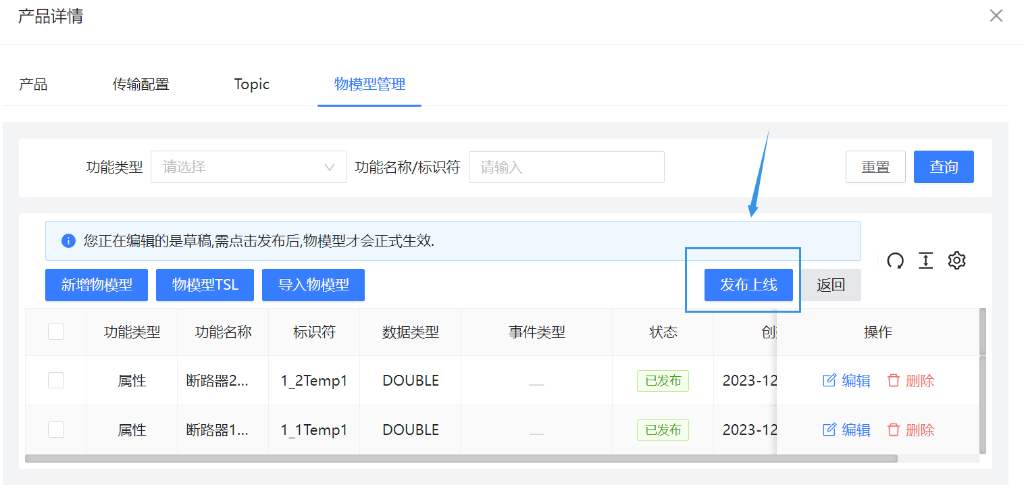The height and width of the screenshot is (489, 1024).
Task: Open column settings gear icon
Action: pyautogui.click(x=956, y=261)
